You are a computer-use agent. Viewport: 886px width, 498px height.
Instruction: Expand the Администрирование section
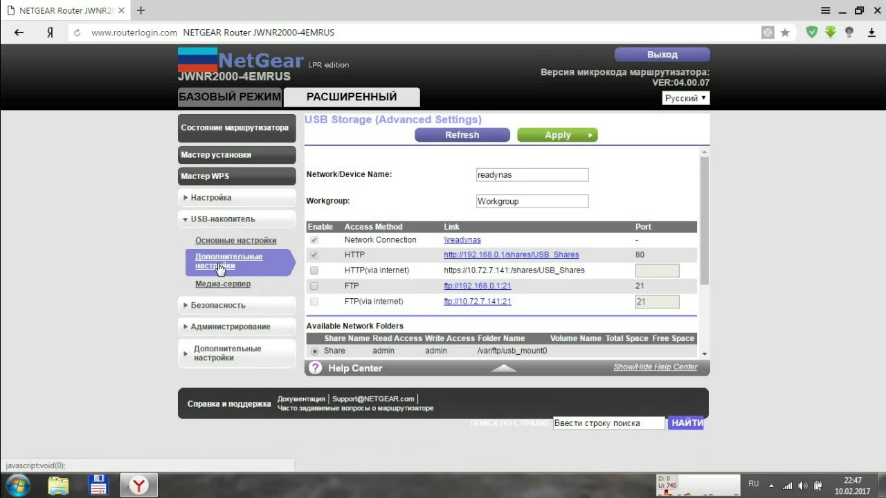tap(237, 326)
